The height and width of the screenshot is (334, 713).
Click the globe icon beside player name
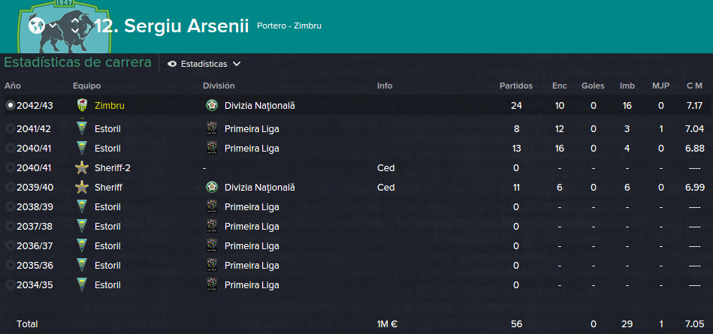click(36, 26)
